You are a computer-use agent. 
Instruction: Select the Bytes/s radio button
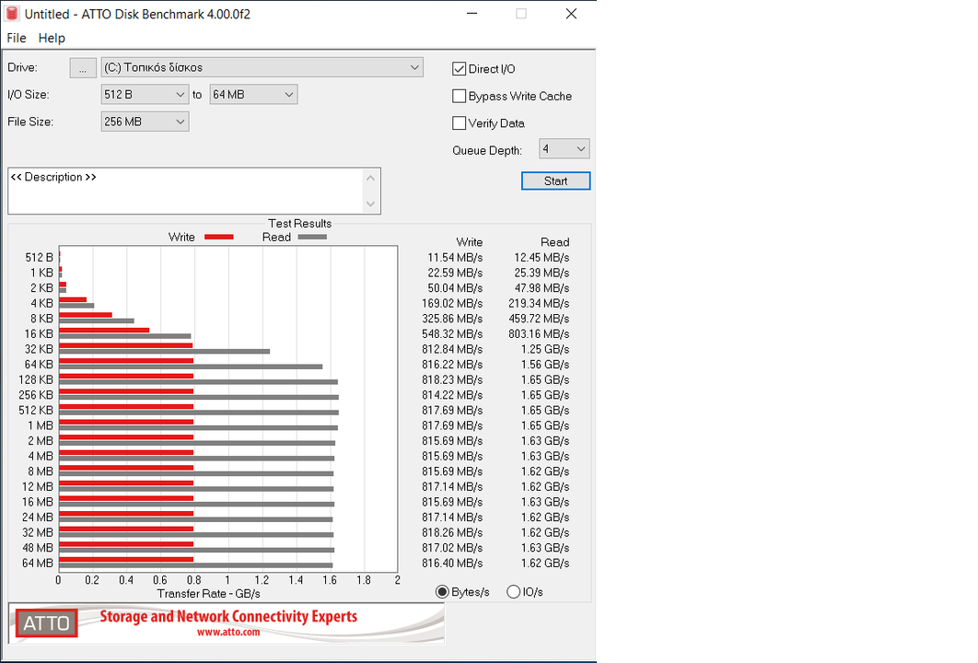click(x=442, y=592)
